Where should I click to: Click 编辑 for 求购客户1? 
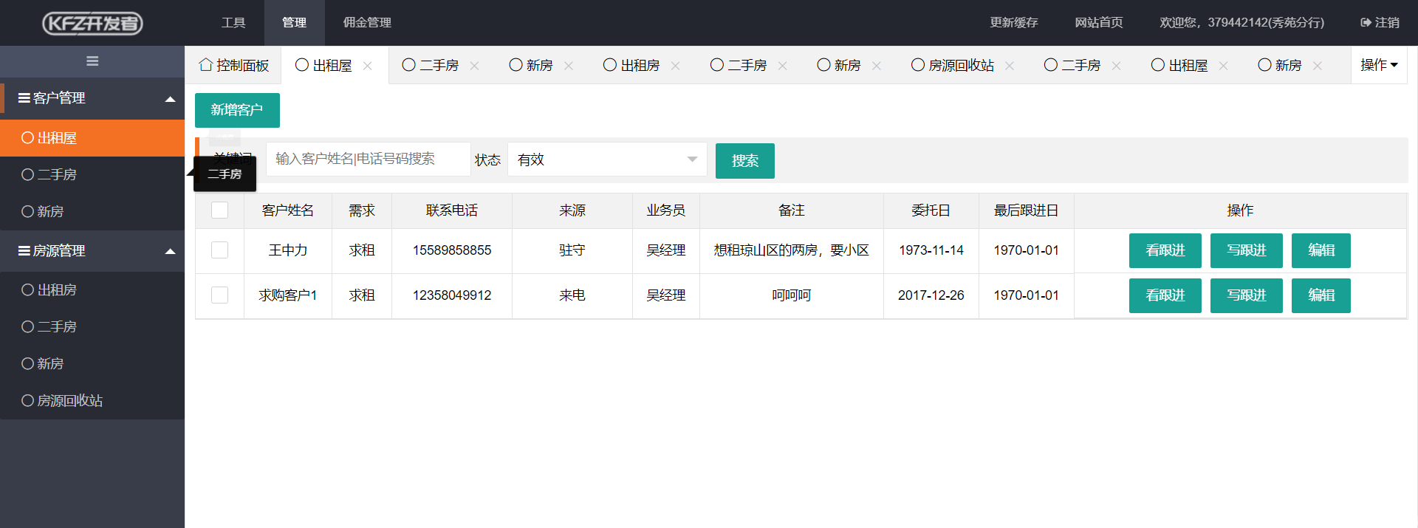(1321, 295)
